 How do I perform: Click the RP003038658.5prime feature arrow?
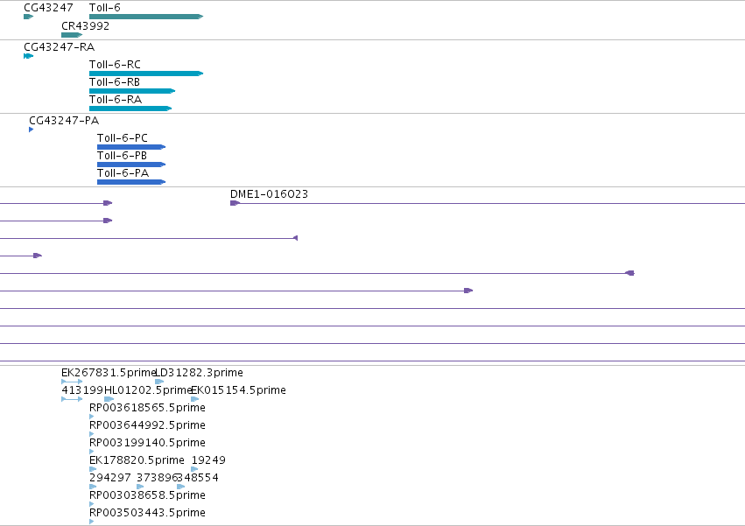tap(92, 503)
